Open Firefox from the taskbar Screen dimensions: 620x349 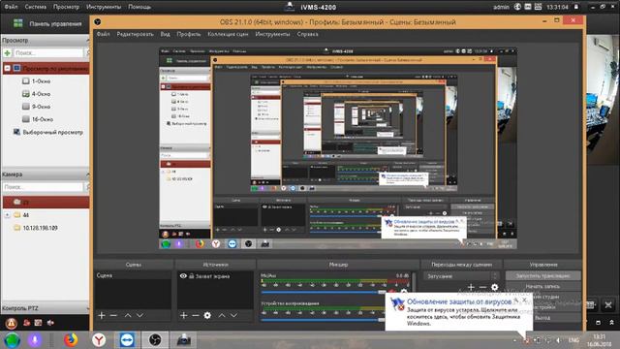pyautogui.click(x=71, y=340)
